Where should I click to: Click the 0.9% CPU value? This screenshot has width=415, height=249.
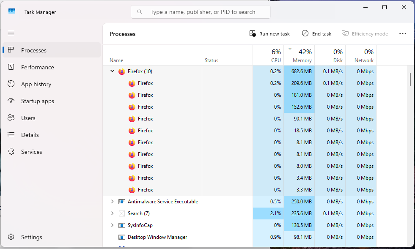(275, 237)
